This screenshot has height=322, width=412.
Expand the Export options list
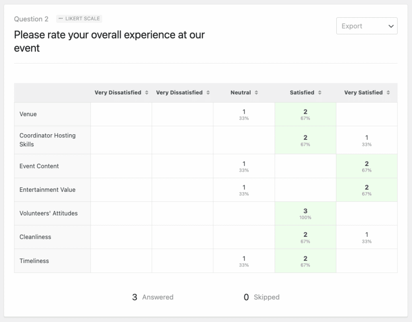(367, 26)
